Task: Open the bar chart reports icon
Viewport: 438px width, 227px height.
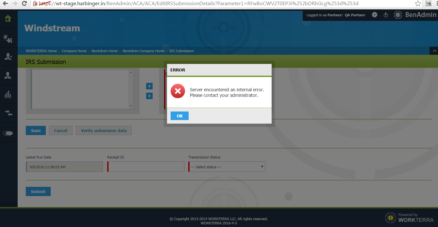Action: pyautogui.click(x=8, y=95)
